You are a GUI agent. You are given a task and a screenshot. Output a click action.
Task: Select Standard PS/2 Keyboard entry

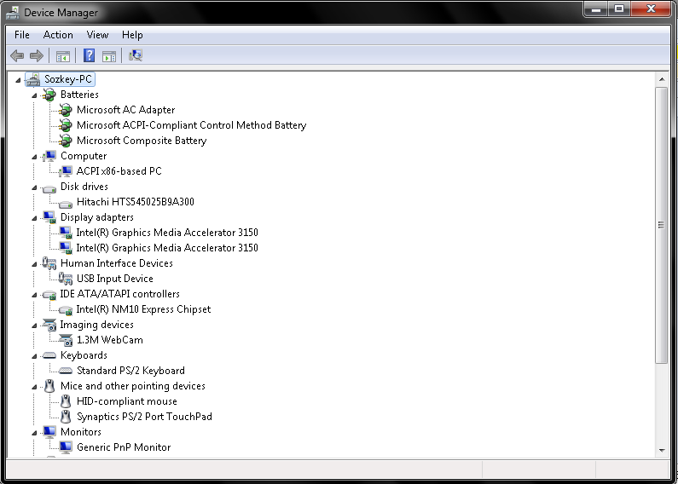[130, 371]
